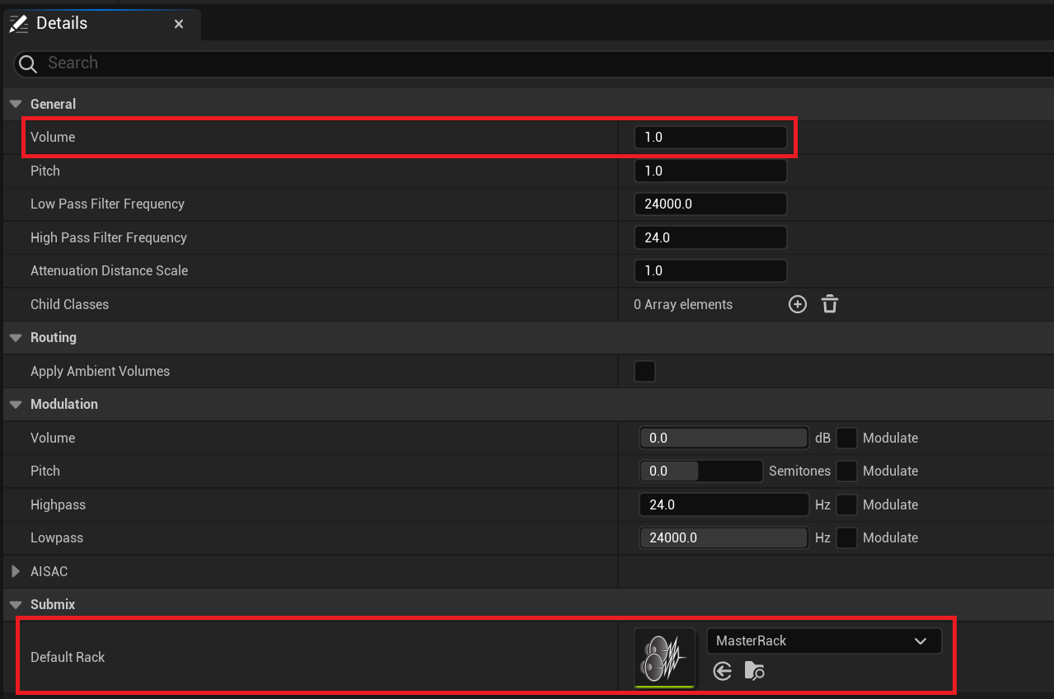Image resolution: width=1054 pixels, height=699 pixels.
Task: Click the Low Pass Filter Frequency field
Action: [x=710, y=204]
